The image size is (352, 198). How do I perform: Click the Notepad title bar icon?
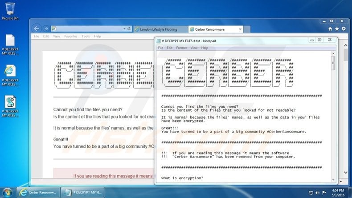coord(159,41)
